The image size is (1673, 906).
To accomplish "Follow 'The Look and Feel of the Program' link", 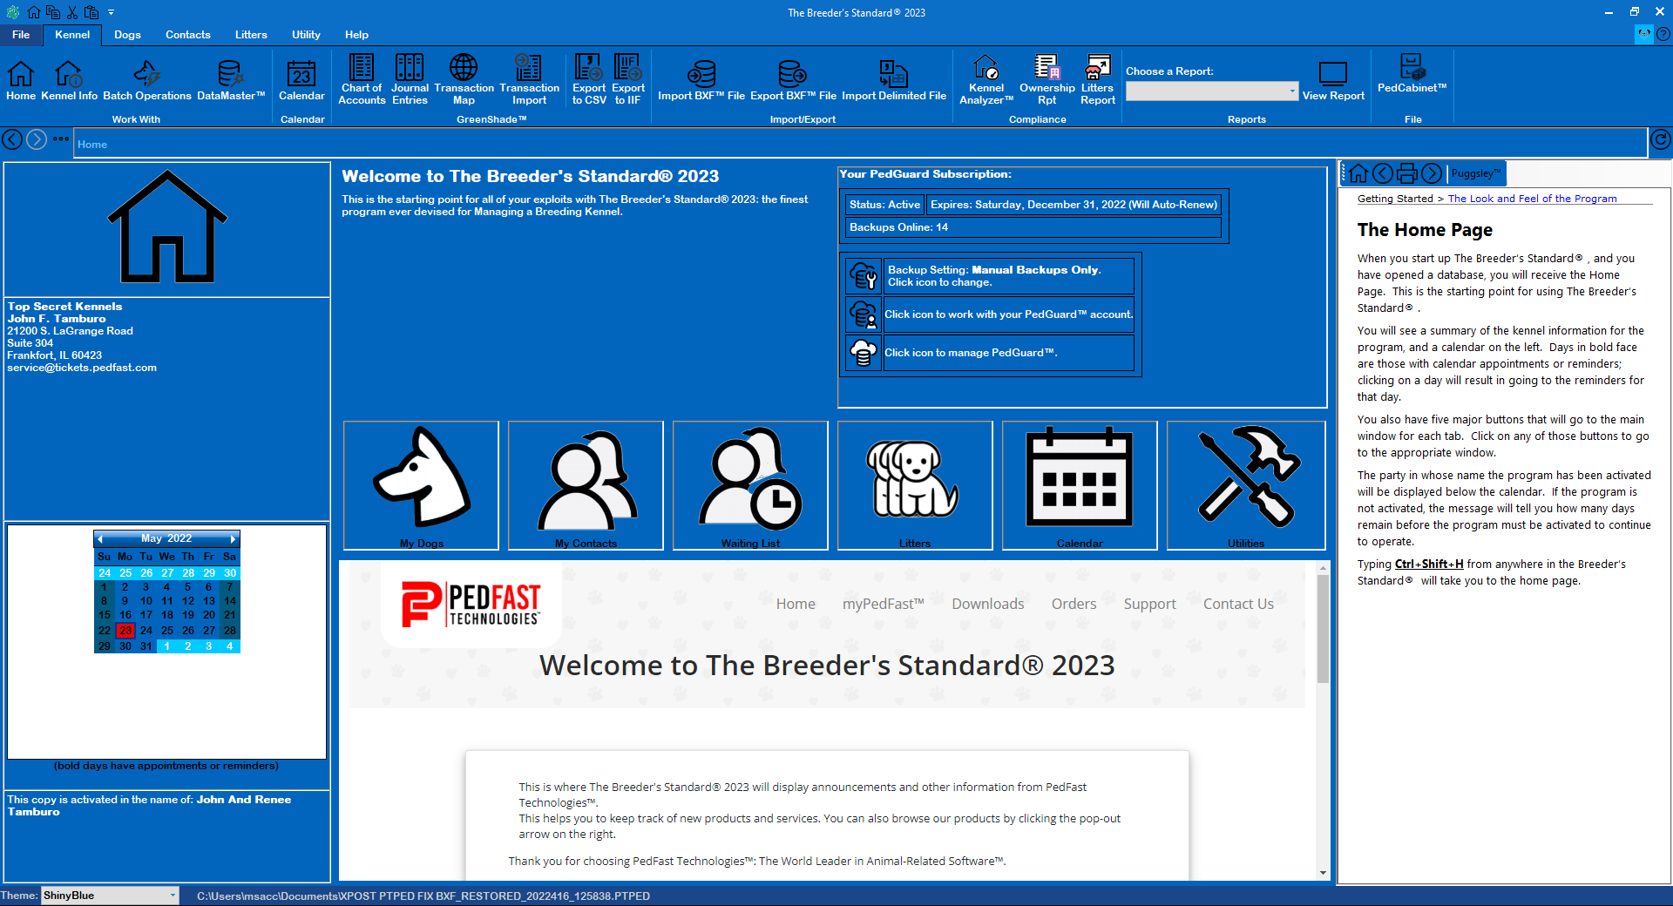I will coord(1532,199).
